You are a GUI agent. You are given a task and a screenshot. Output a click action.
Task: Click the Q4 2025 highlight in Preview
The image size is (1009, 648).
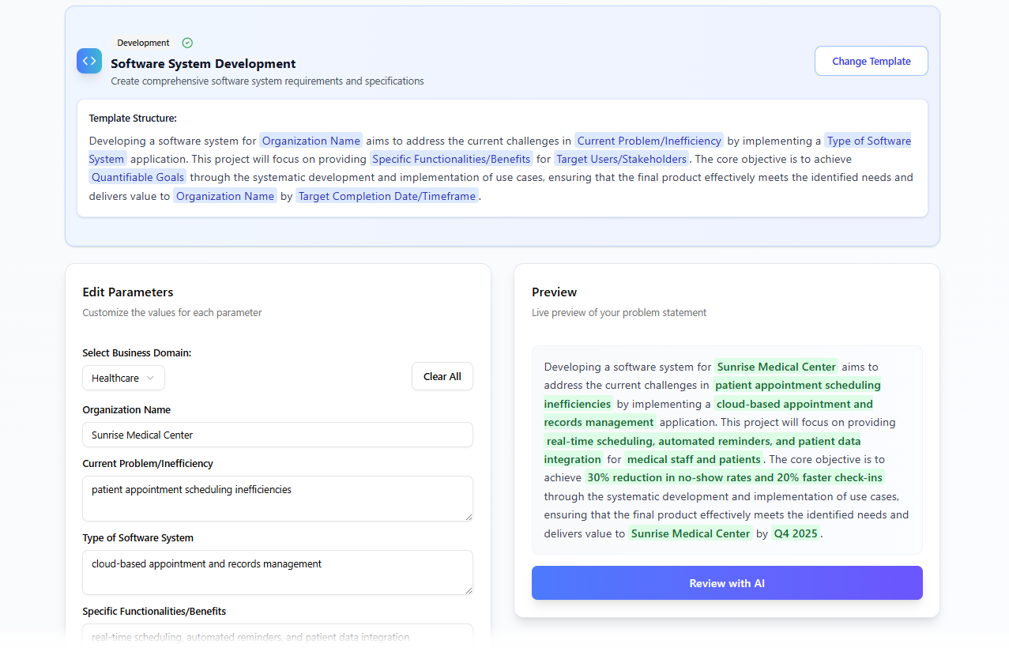click(x=796, y=533)
